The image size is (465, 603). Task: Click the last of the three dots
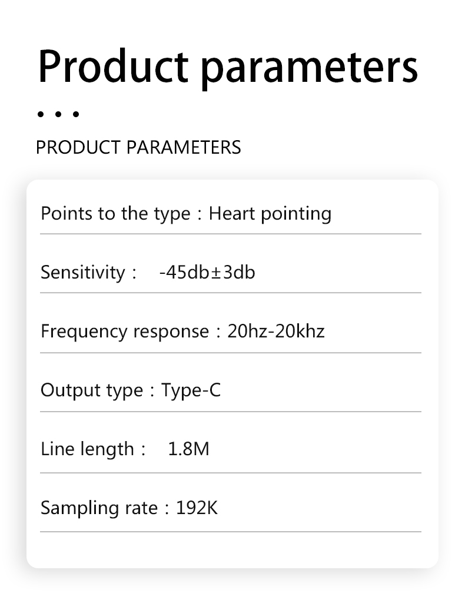pyautogui.click(x=76, y=114)
